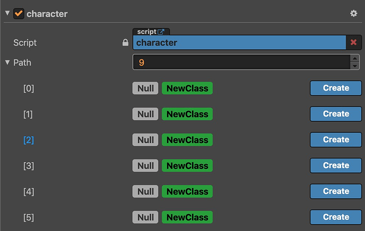Create element for Path index 5
Viewport: 365px width, 231px height.
tap(336, 217)
